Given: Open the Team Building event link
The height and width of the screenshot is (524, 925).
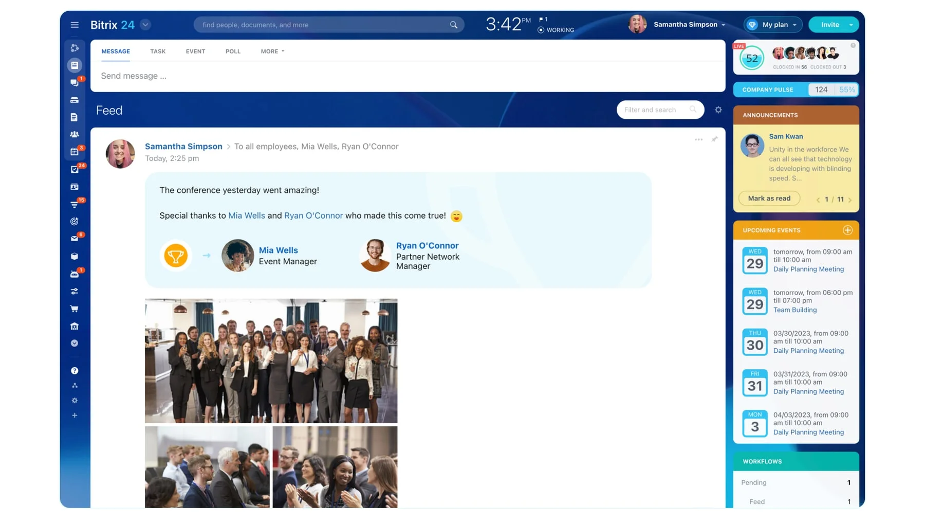Looking at the screenshot, I should pyautogui.click(x=794, y=310).
